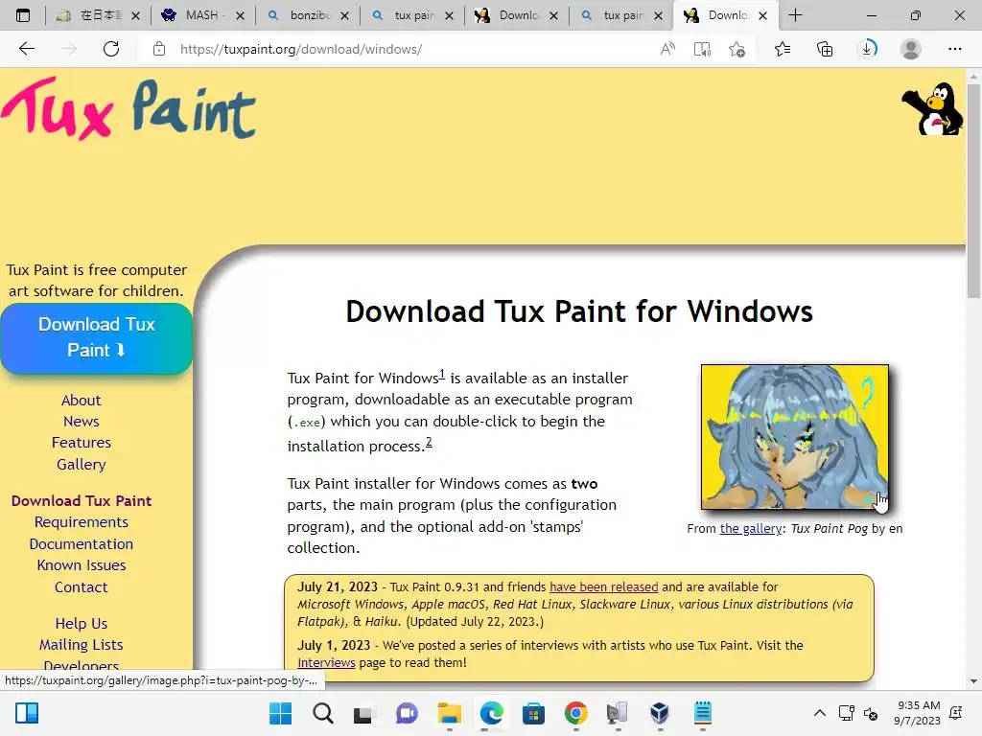The width and height of the screenshot is (982, 736).
Task: Follow footnote 2 after installation process
Action: click(x=429, y=443)
